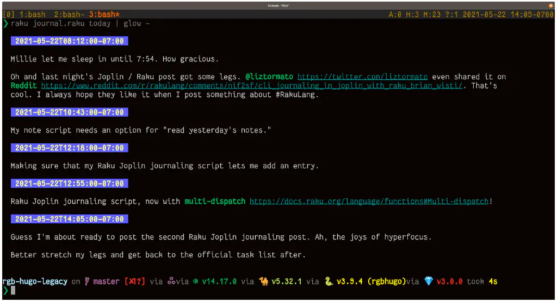Click the git status indicator in brackets
The width and height of the screenshot is (557, 302).
tap(135, 281)
